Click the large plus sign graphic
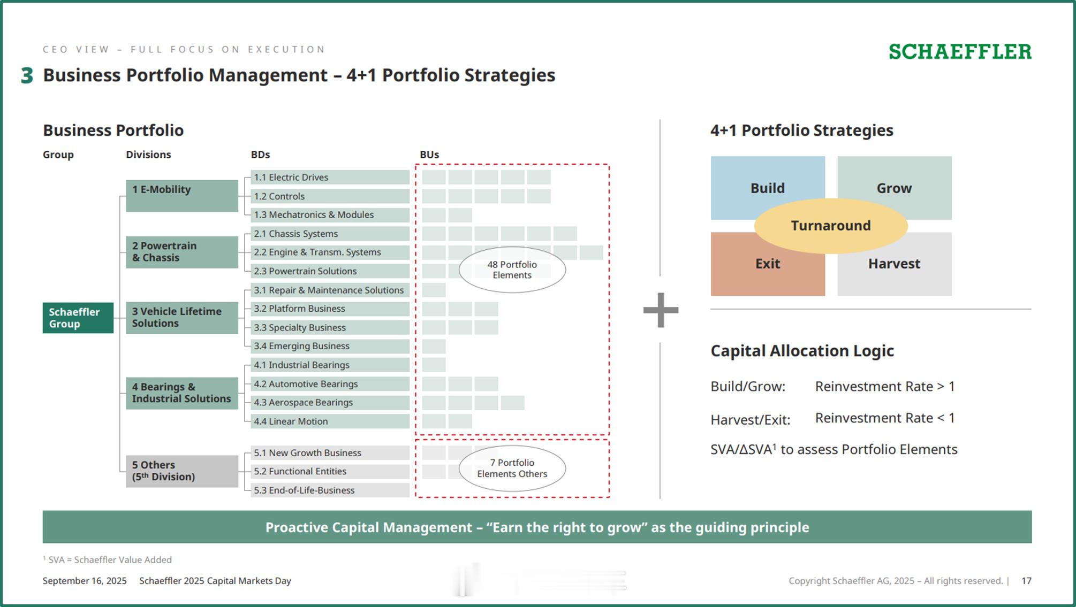 (x=661, y=310)
